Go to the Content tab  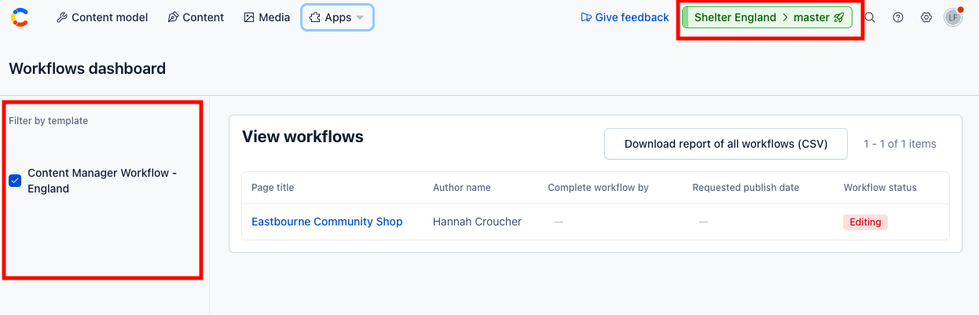[196, 17]
